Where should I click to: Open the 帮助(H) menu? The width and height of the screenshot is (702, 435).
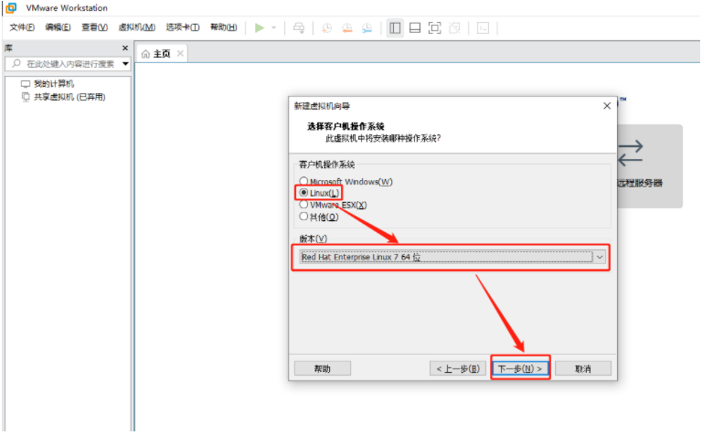(x=223, y=27)
